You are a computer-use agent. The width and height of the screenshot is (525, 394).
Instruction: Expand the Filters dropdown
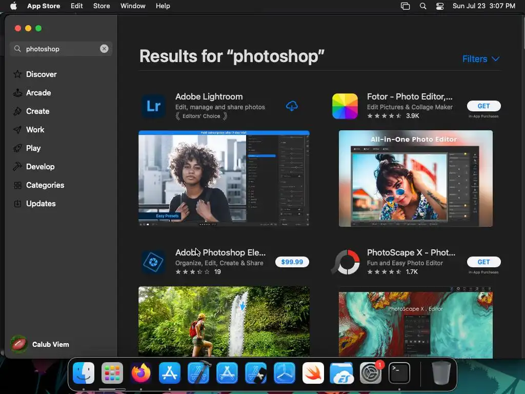pos(481,59)
